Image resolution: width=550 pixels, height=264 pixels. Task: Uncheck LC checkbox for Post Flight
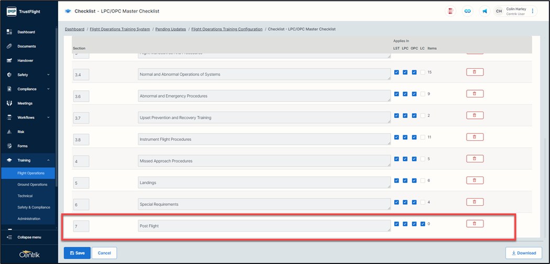[x=423, y=224]
